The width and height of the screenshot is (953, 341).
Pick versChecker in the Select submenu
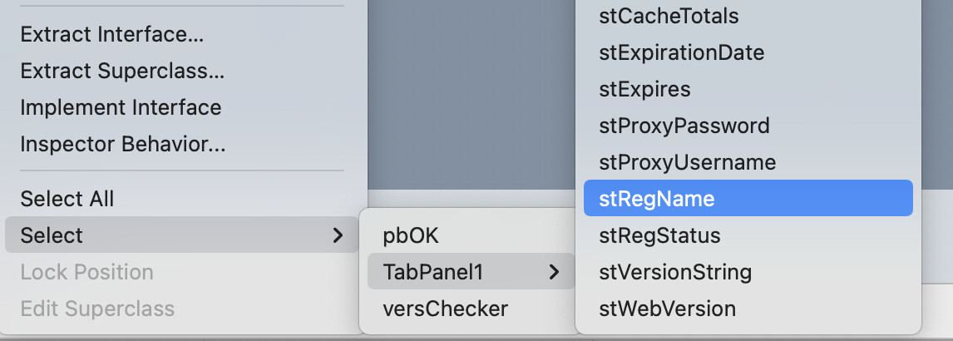click(x=445, y=309)
